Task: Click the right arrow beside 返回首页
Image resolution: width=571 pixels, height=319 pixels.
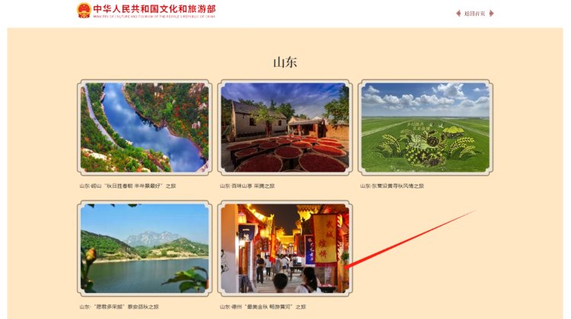Action: 491,14
